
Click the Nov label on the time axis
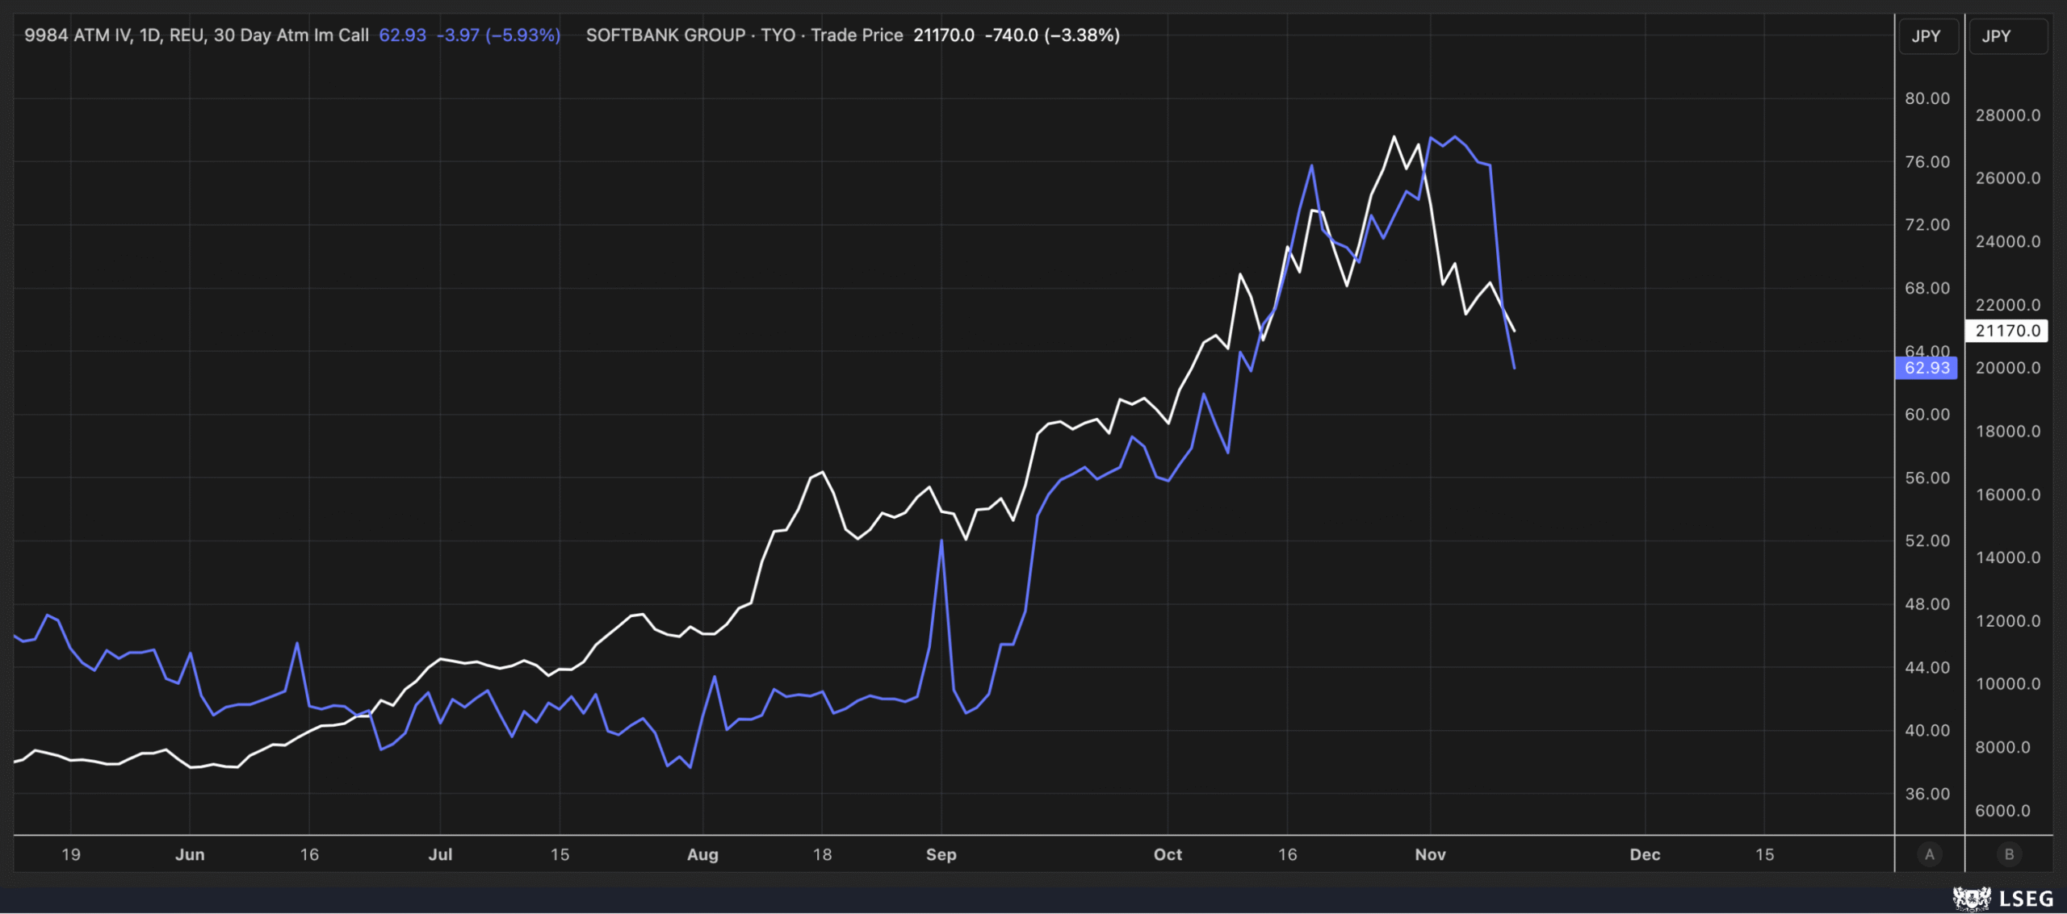click(1430, 854)
